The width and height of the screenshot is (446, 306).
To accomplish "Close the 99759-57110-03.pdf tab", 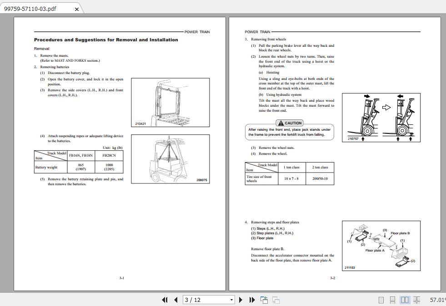I will [x=76, y=8].
